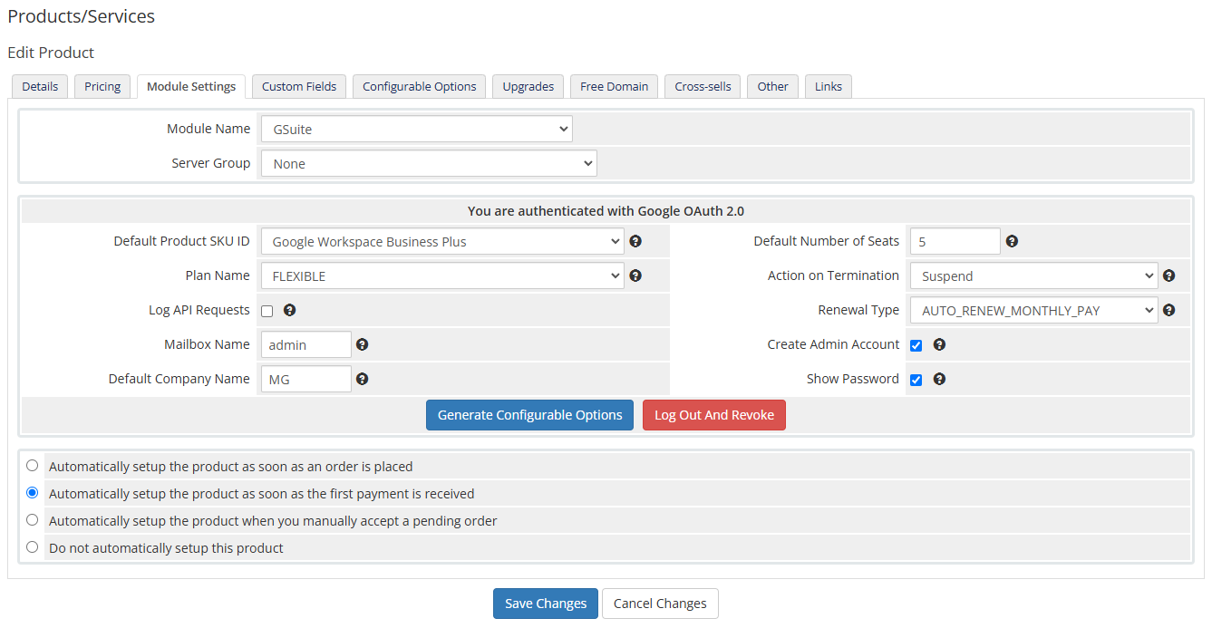Open the Module Name dropdown

click(415, 129)
